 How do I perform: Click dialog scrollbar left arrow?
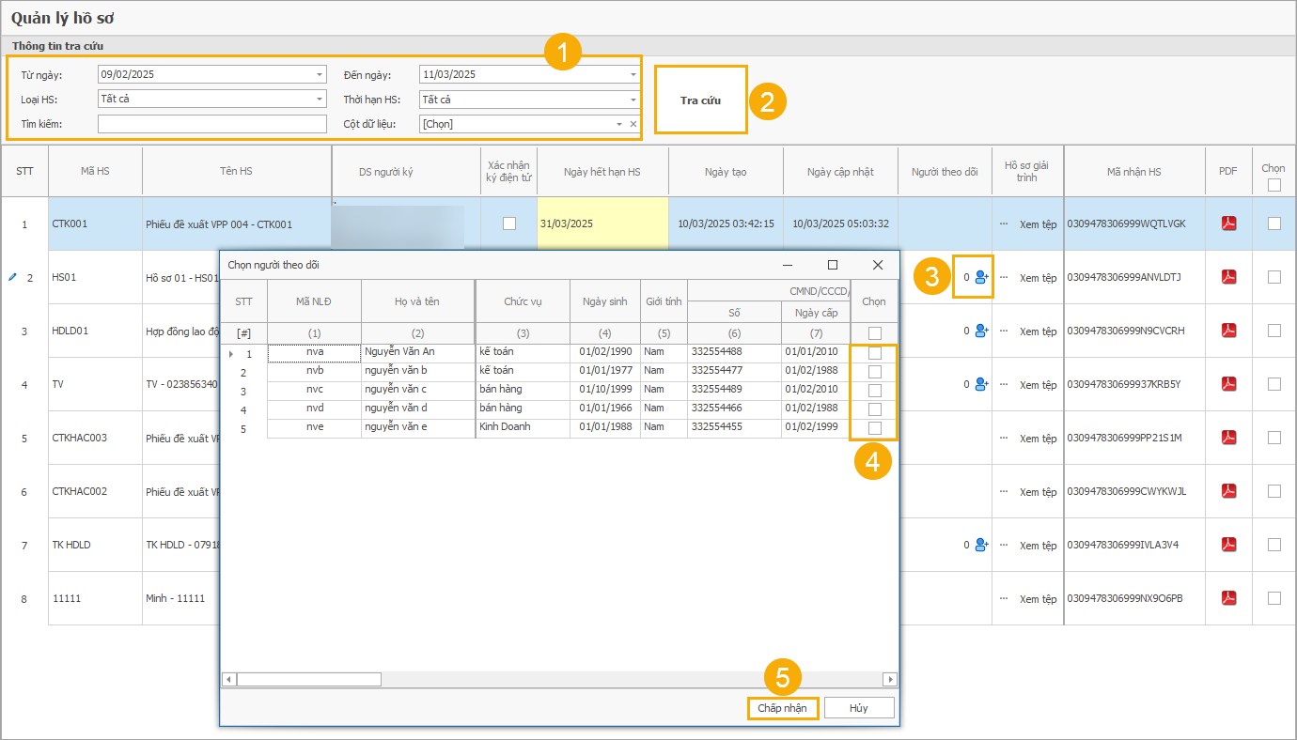(228, 679)
